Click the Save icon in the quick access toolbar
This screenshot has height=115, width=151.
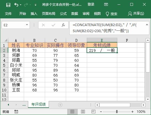point(8,5)
